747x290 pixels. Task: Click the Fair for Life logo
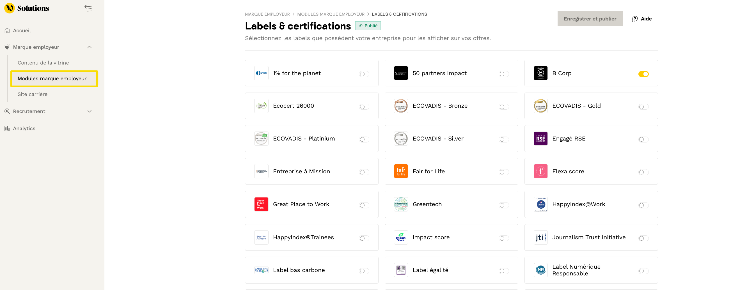click(x=400, y=171)
